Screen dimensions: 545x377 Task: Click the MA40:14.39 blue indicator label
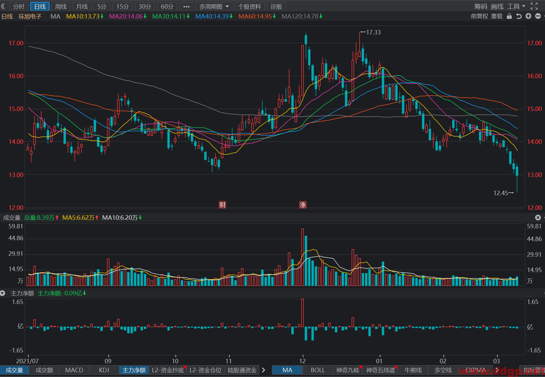click(214, 16)
